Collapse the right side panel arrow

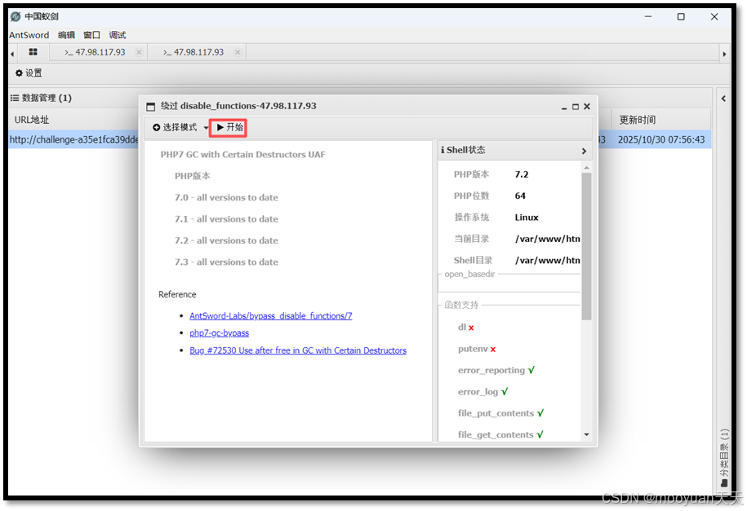point(723,99)
